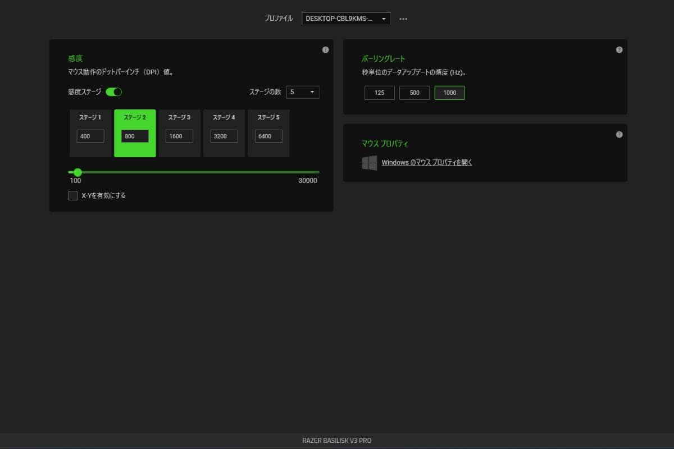Click the ポーリングレート heading
674x449 pixels.
coord(384,58)
